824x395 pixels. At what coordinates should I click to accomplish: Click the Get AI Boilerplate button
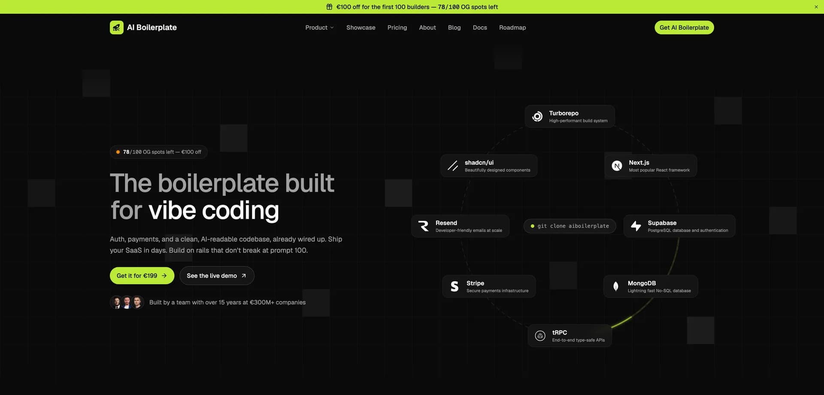point(684,27)
